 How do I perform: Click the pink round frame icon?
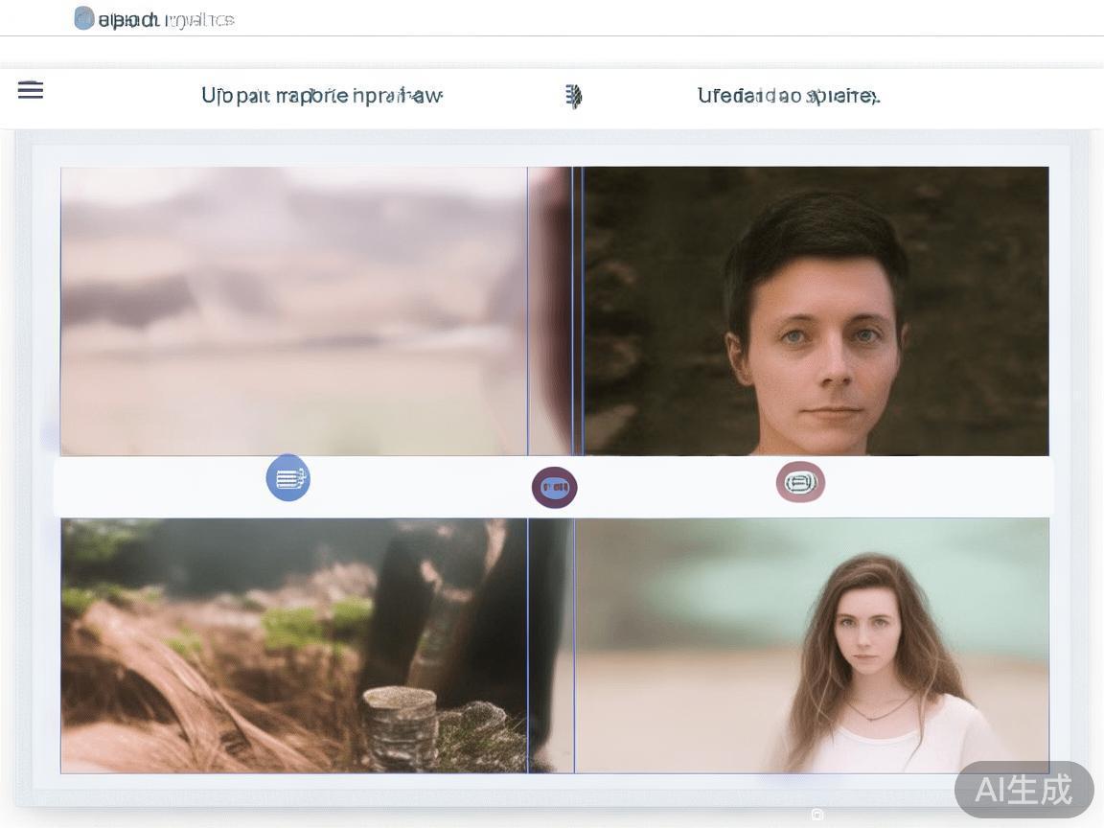click(x=800, y=482)
